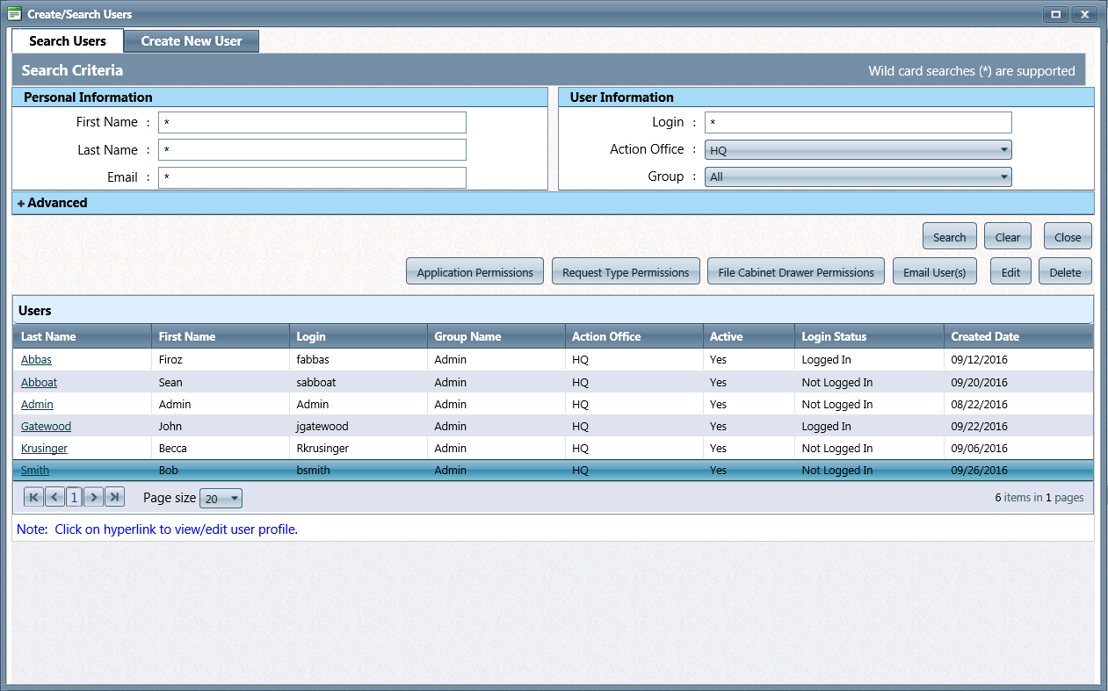Screen dimensions: 1108x691
Task: Open the Smith user profile link
Action: [35, 471]
